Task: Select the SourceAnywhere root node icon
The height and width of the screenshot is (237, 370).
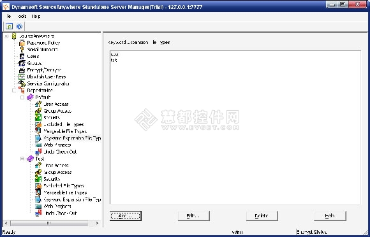Action: click(15, 36)
